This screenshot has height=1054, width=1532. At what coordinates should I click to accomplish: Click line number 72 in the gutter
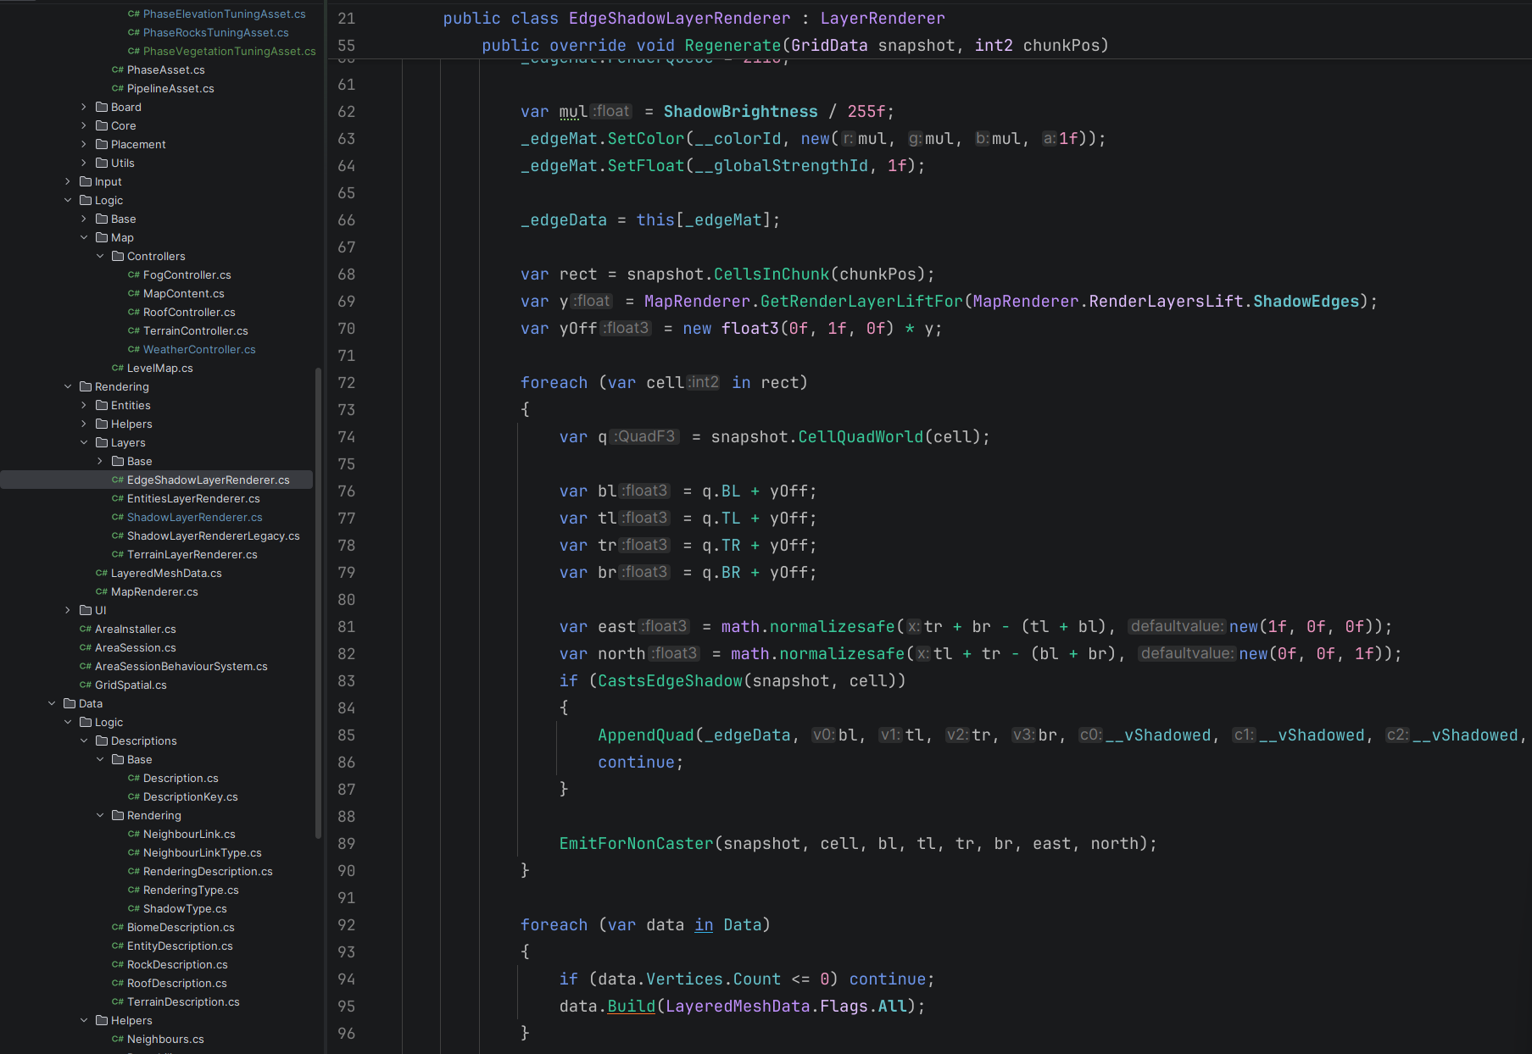pos(347,383)
